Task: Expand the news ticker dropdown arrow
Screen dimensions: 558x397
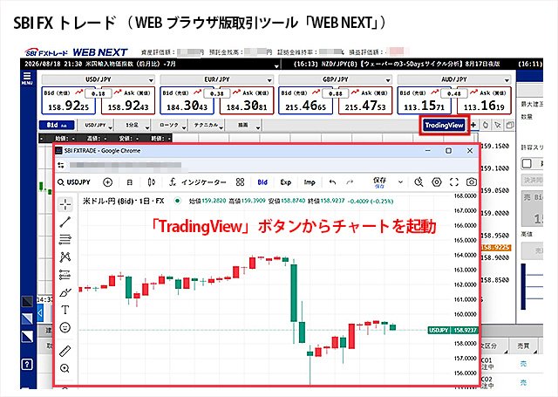Action: click(x=276, y=65)
